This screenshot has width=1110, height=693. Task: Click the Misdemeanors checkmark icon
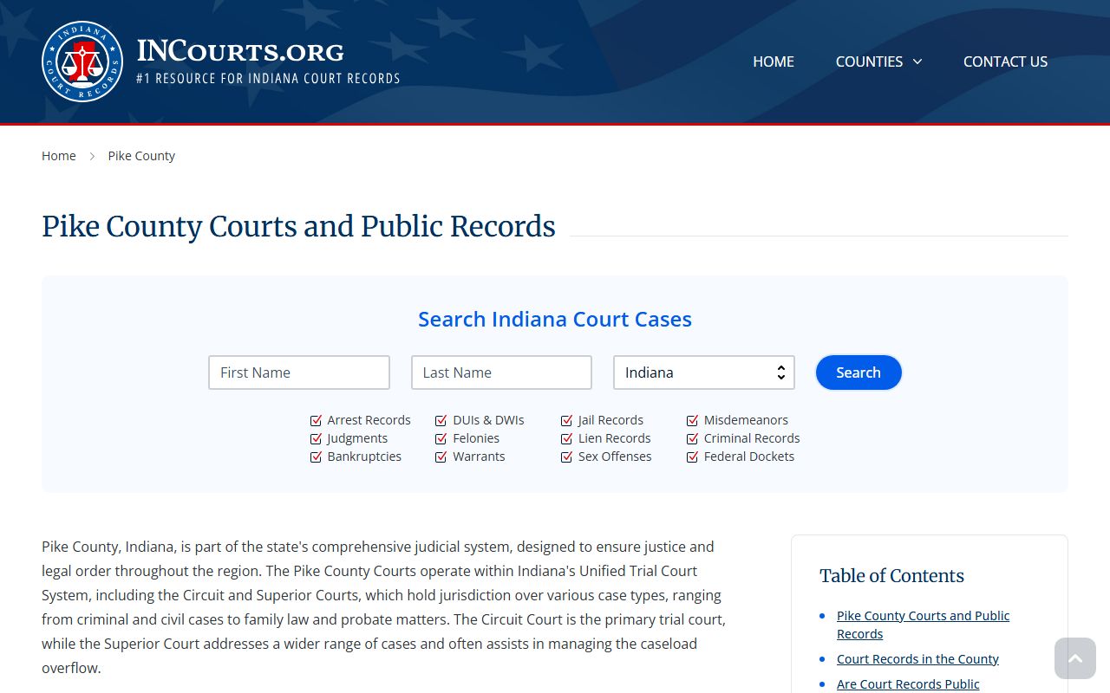(x=693, y=420)
